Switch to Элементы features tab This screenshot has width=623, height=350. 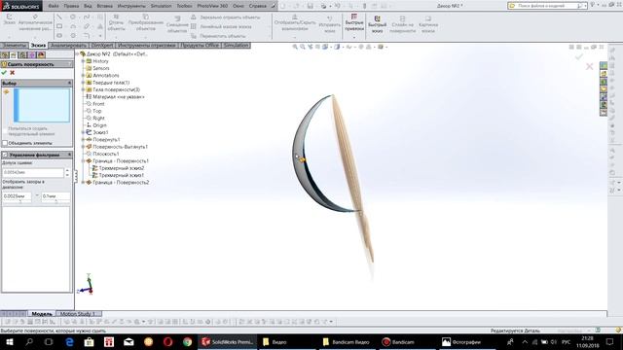pyautogui.click(x=15, y=46)
